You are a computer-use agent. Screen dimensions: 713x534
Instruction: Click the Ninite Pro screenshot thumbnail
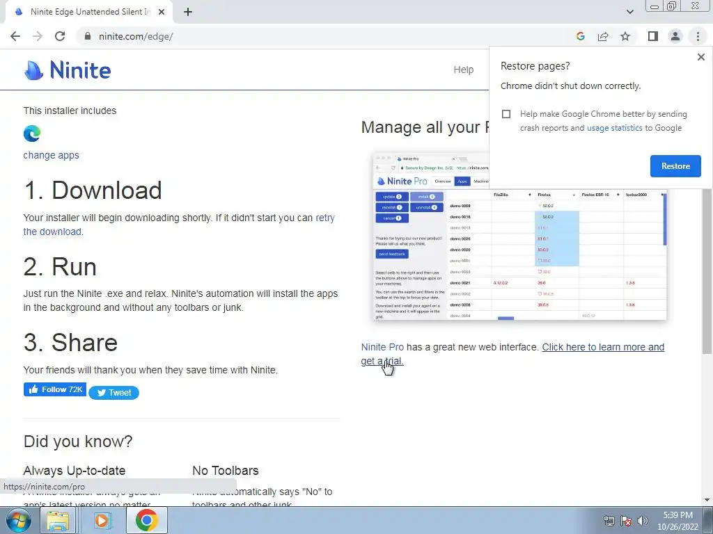[519, 237]
